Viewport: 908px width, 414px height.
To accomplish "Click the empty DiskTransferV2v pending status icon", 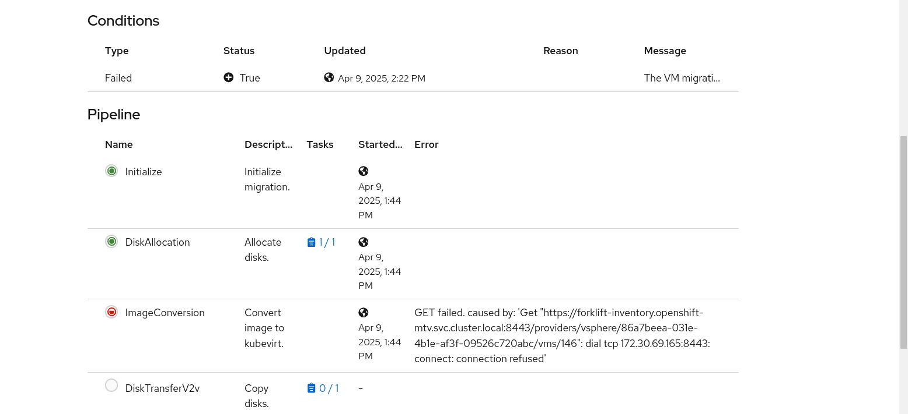I will pos(111,385).
